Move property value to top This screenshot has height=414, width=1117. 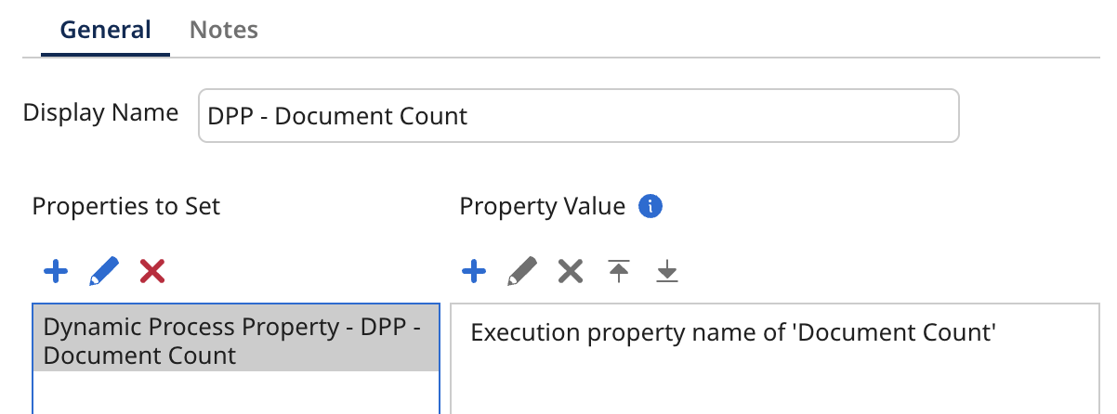[x=619, y=271]
